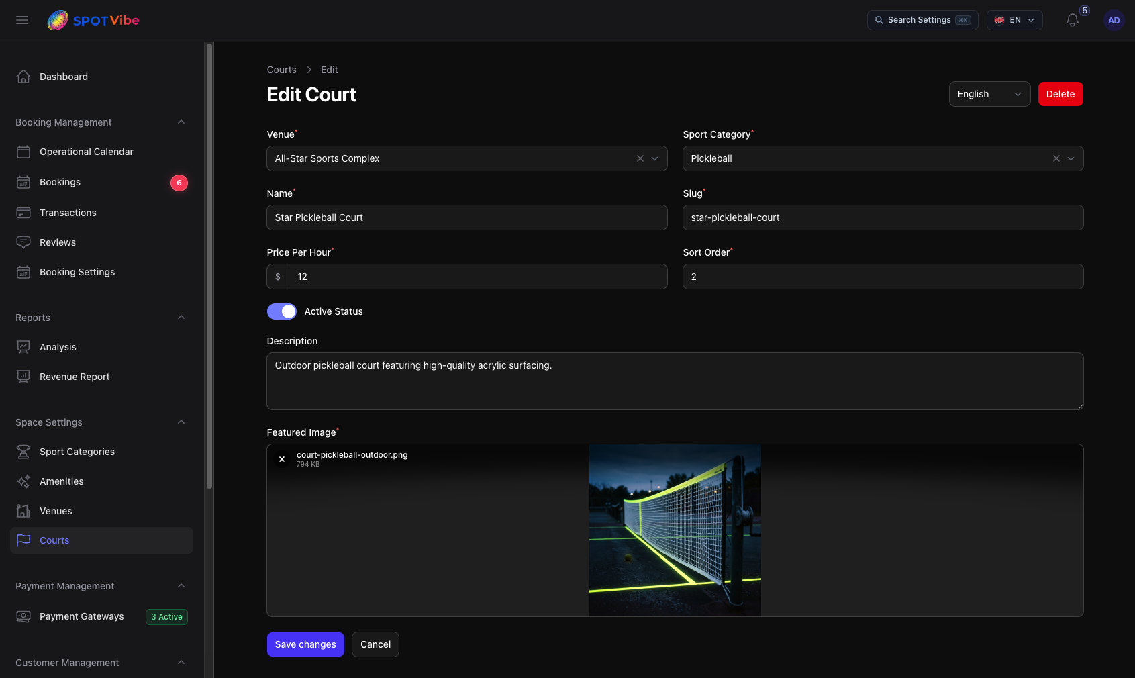1135x678 pixels.
Task: Click the Slug input field
Action: (883, 217)
